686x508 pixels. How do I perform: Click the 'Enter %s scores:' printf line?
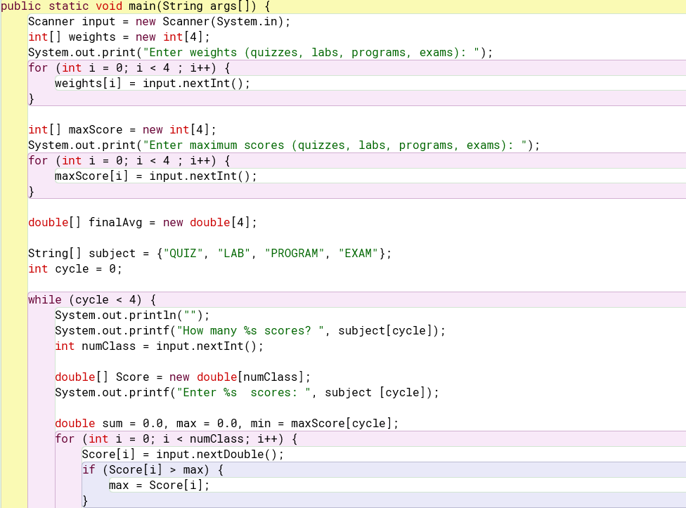(x=247, y=393)
